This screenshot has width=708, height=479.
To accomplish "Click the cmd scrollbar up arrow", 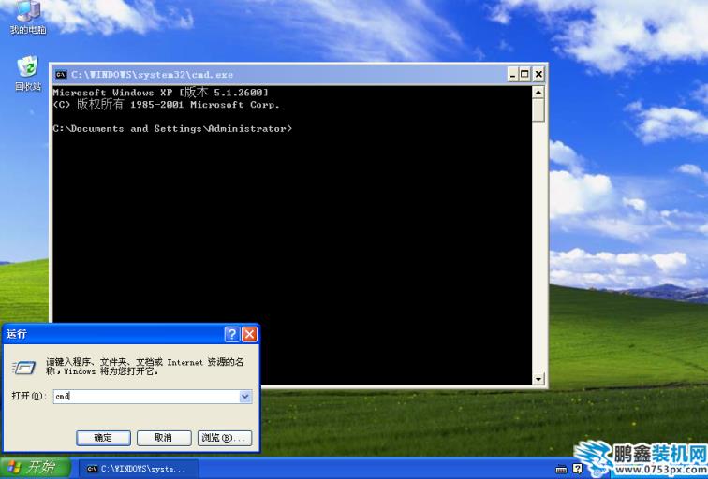I will point(538,93).
